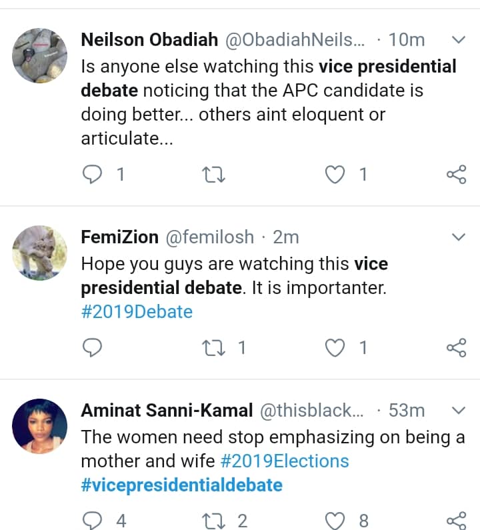Image resolution: width=480 pixels, height=530 pixels.
Task: Like Aminat Sanni-Kamal's tweet
Action: (x=335, y=521)
